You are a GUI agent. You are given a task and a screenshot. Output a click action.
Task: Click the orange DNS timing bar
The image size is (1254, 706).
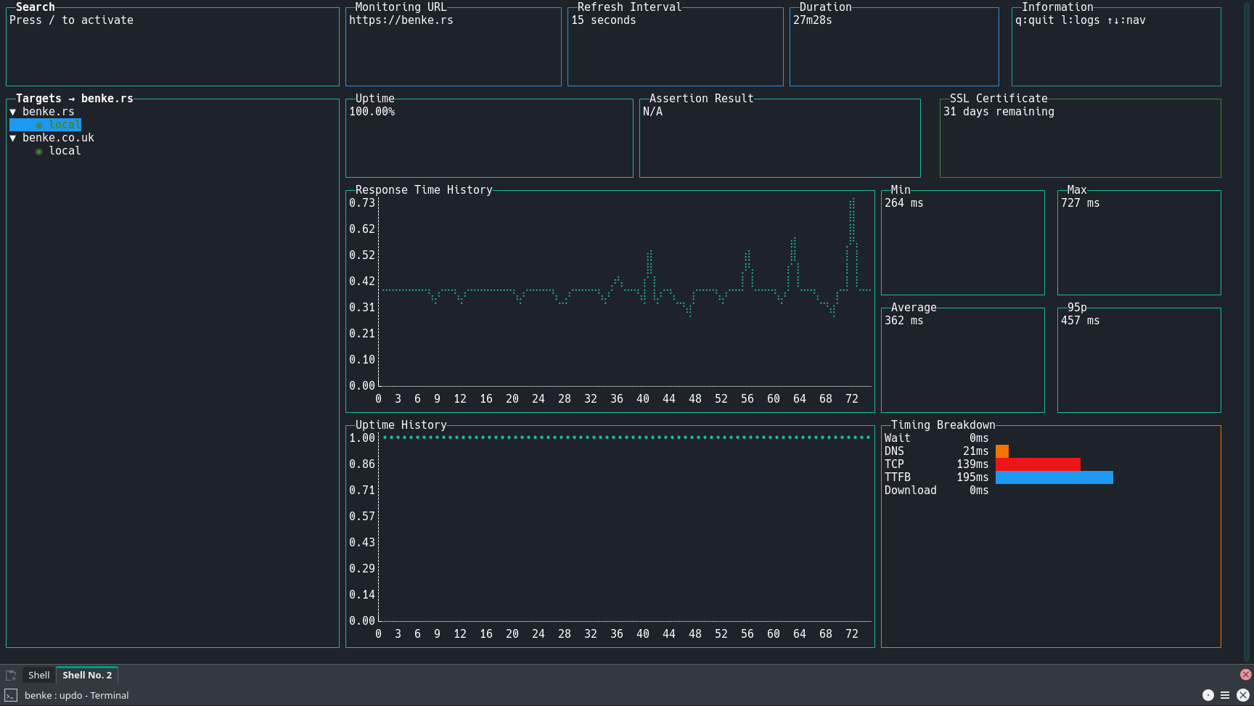(x=1001, y=451)
